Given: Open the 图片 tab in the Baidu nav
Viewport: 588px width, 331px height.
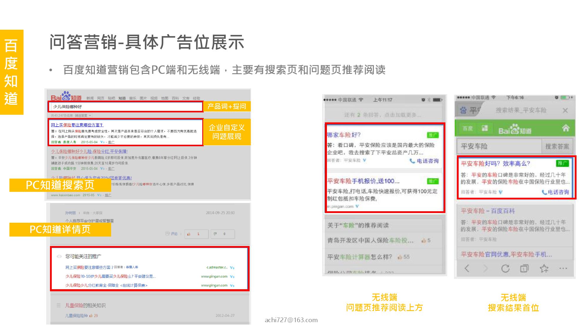Looking at the screenshot, I should pyautogui.click(x=143, y=98).
